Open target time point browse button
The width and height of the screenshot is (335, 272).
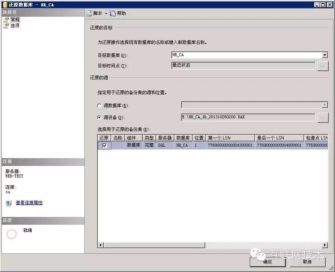pyautogui.click(x=323, y=66)
